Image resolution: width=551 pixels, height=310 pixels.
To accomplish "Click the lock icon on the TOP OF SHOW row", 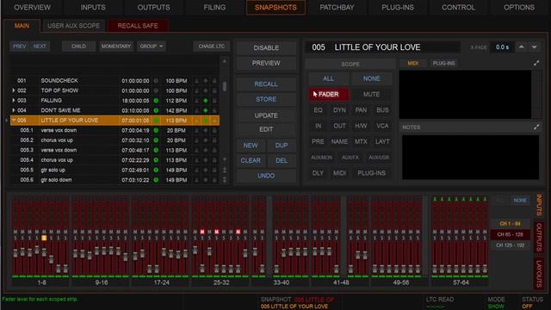I will tap(214, 90).
